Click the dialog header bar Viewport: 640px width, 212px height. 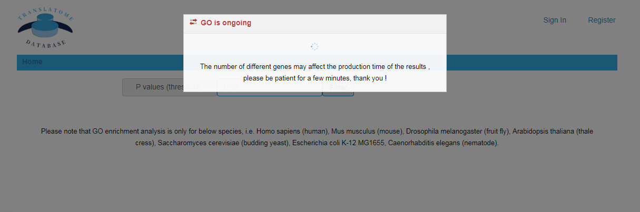[x=315, y=24]
